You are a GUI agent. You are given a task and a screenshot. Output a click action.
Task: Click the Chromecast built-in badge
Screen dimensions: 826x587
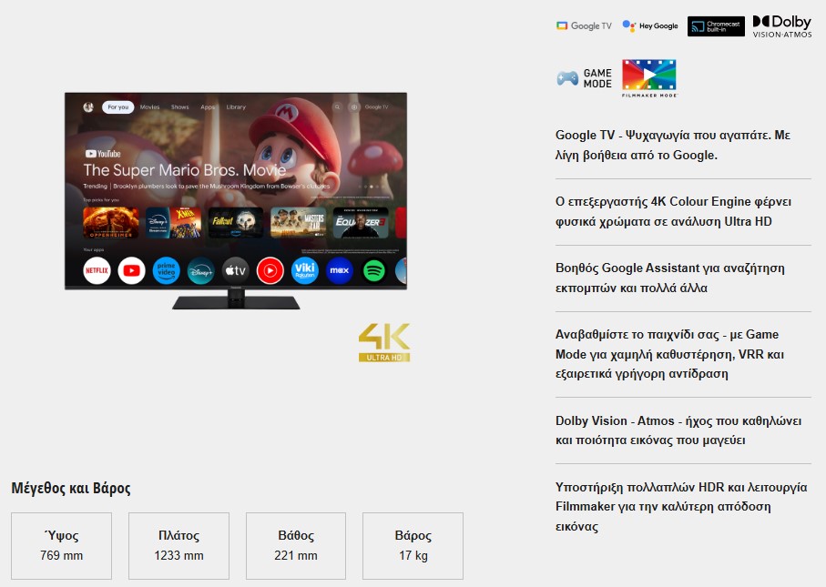click(x=716, y=26)
